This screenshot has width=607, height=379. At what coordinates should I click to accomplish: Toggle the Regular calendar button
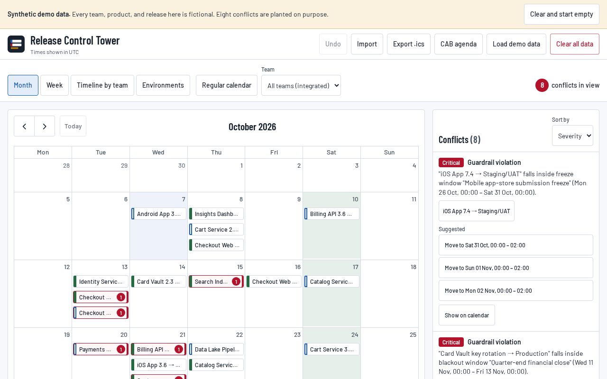[227, 85]
